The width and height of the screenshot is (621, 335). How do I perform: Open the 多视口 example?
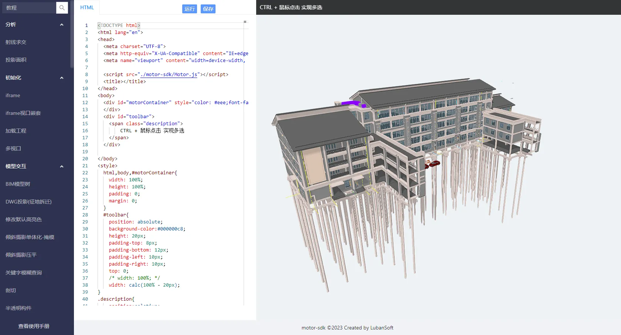(13, 148)
